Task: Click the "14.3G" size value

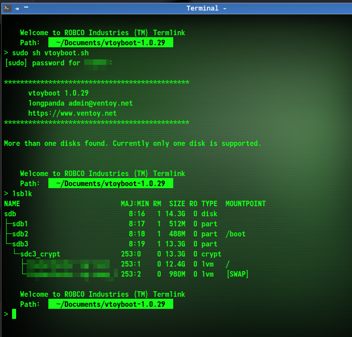Action: (x=175, y=214)
